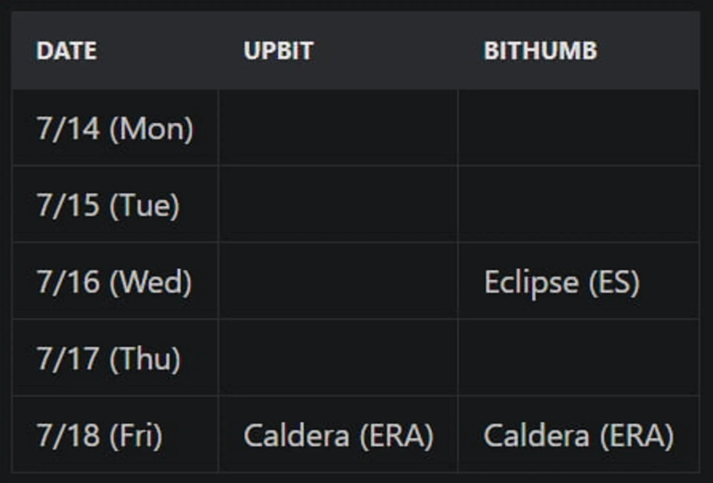Click Caldera (ERA) under the Upbit column
Viewport: 713px width, 483px height.
click(339, 436)
